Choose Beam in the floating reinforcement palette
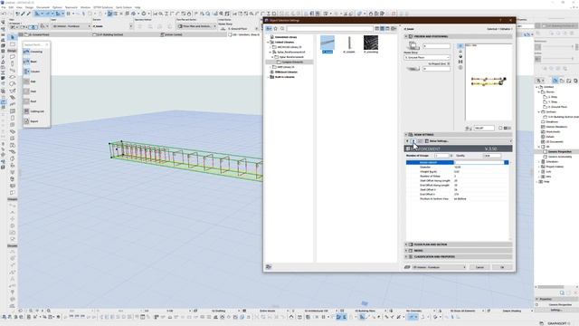579x326 pixels. [x=33, y=62]
